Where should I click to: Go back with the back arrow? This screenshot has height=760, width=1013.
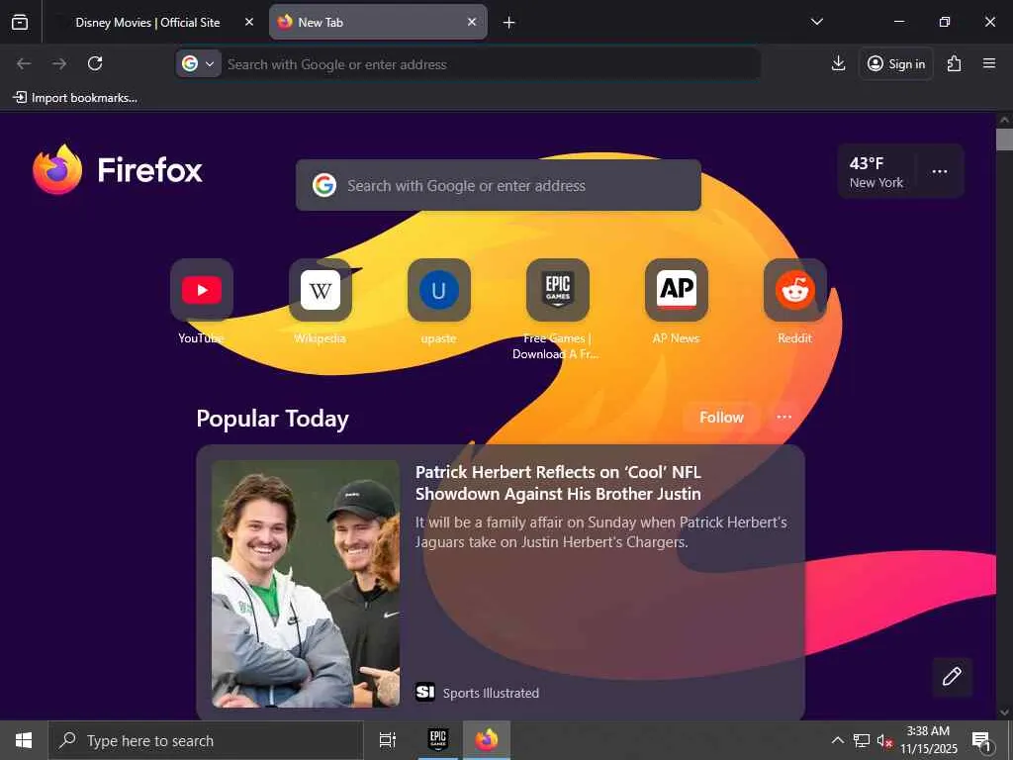[24, 63]
